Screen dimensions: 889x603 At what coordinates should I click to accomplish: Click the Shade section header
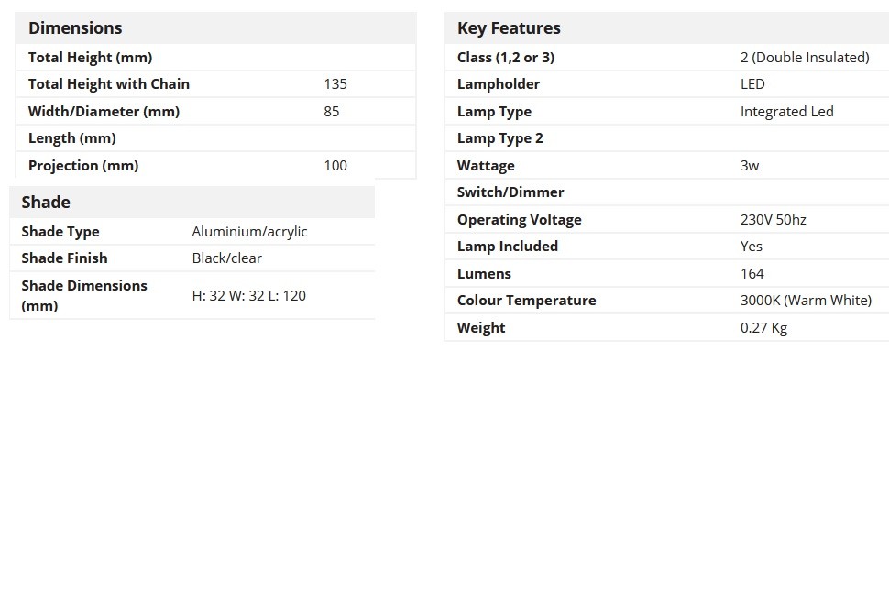pos(46,202)
